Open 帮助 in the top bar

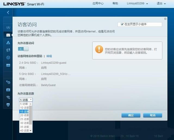(x=115, y=4)
